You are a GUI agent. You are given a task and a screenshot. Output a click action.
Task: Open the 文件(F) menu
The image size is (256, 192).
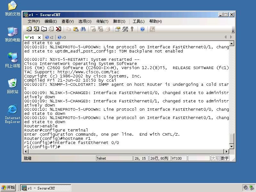point(34,21)
